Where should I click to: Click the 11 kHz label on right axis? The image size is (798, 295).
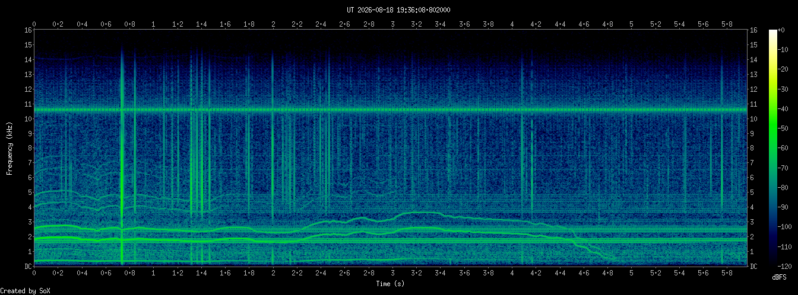pyautogui.click(x=754, y=104)
